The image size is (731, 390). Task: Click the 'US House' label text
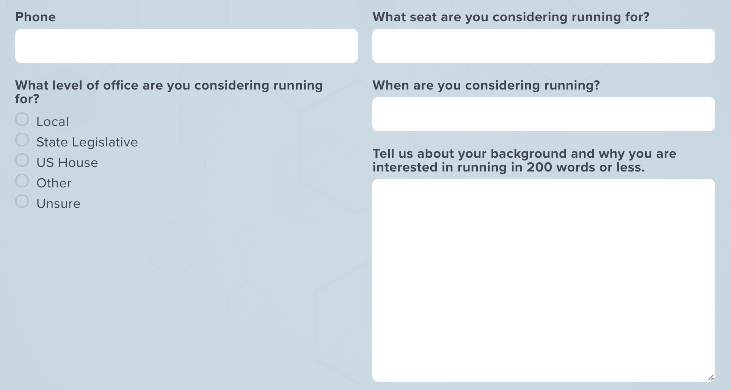[x=67, y=163]
